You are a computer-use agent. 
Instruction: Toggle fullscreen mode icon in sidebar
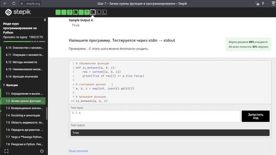6,151
